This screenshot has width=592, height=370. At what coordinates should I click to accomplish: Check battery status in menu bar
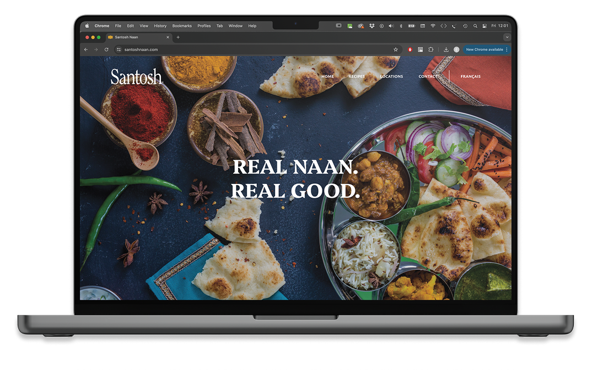(x=412, y=26)
